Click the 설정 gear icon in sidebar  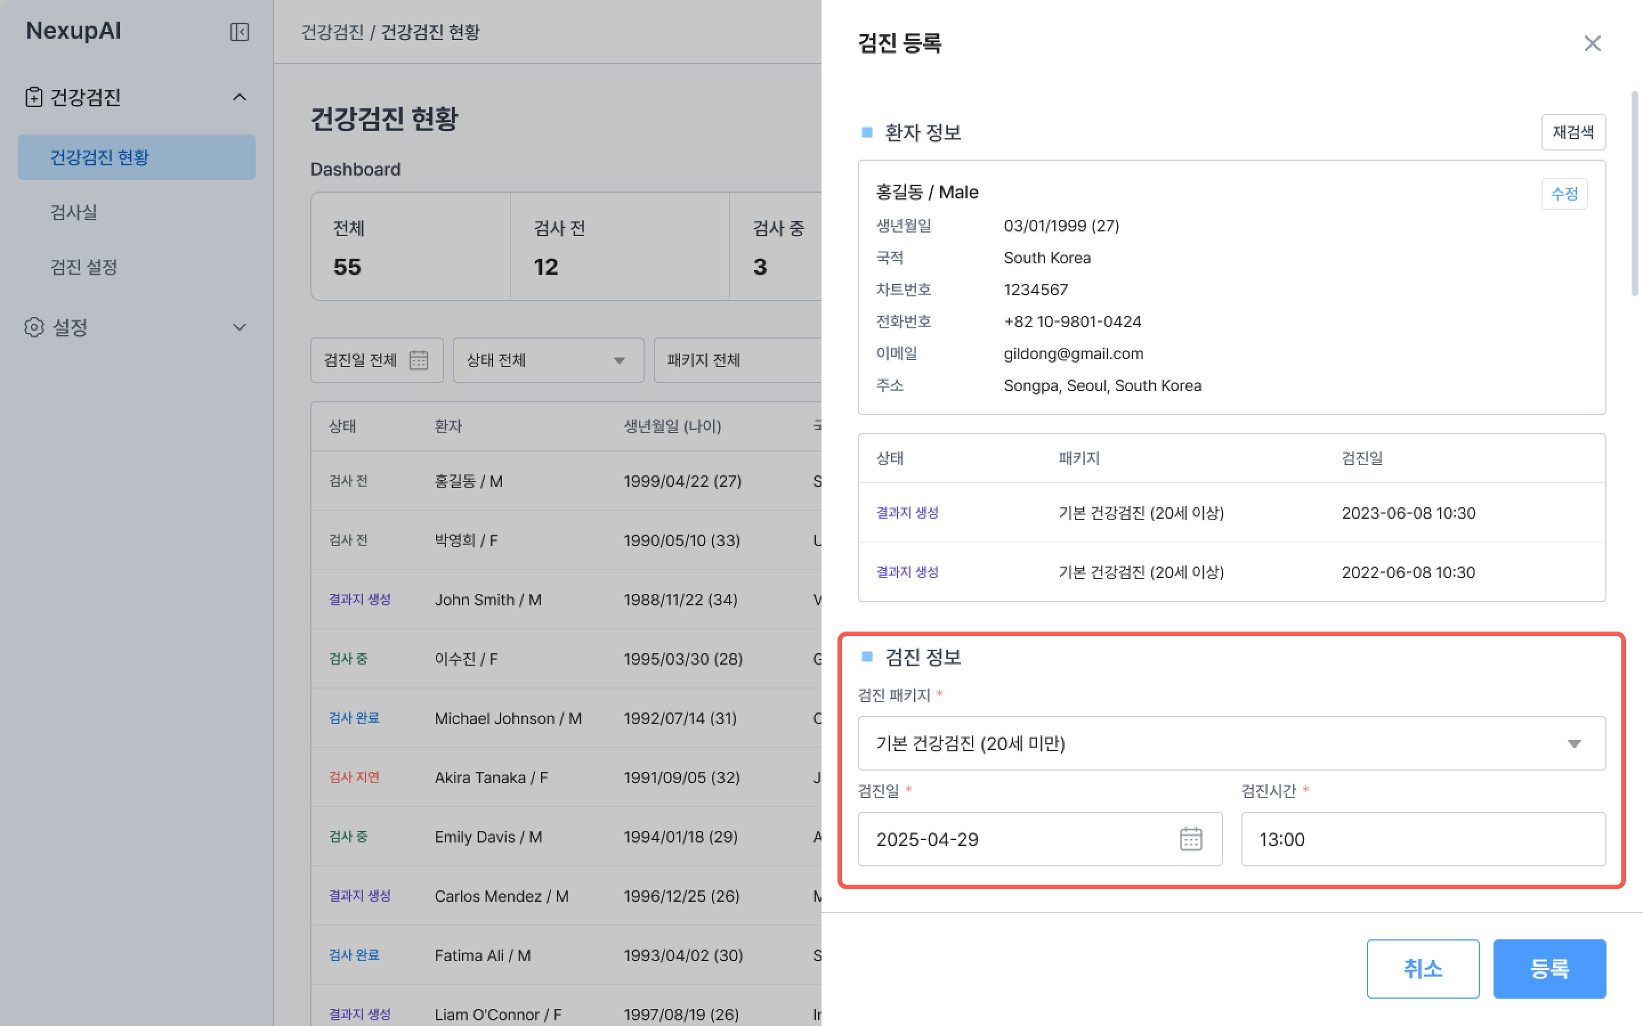34,327
